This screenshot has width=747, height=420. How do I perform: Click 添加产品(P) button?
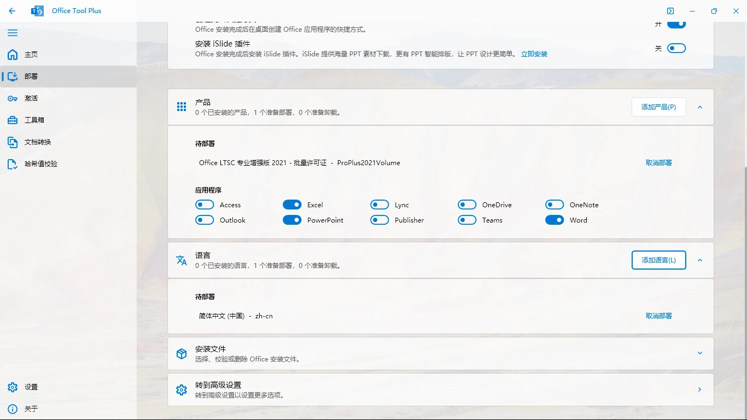659,107
